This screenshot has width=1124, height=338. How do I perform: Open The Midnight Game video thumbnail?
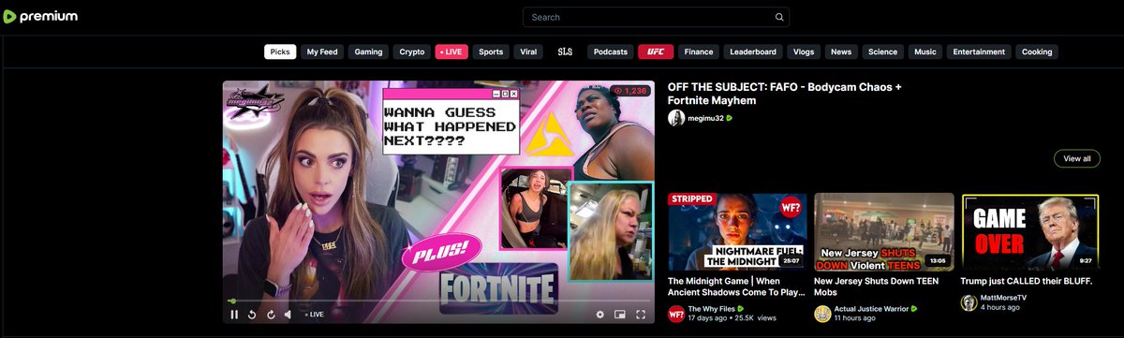[x=737, y=232]
